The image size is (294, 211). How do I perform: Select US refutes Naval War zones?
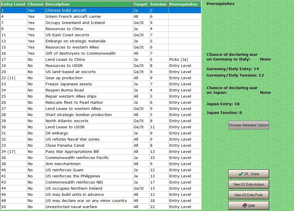tap(101, 139)
